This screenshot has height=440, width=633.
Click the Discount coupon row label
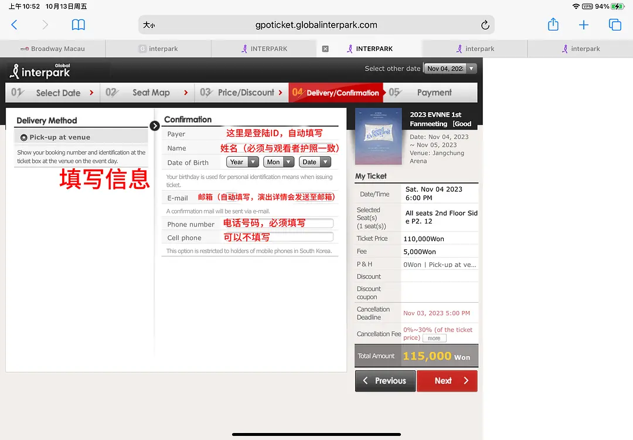[369, 293]
